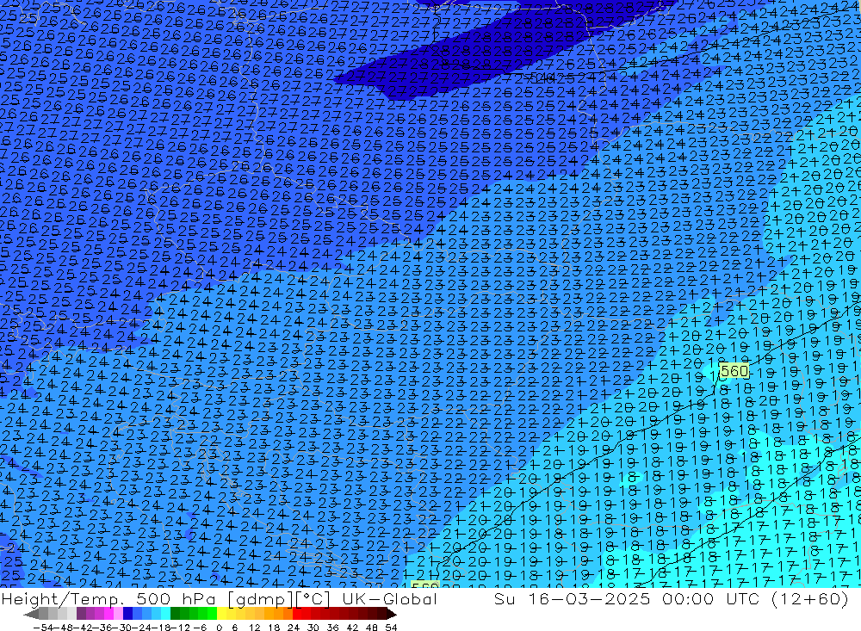Click the 'Su' weekday label

pyautogui.click(x=504, y=598)
